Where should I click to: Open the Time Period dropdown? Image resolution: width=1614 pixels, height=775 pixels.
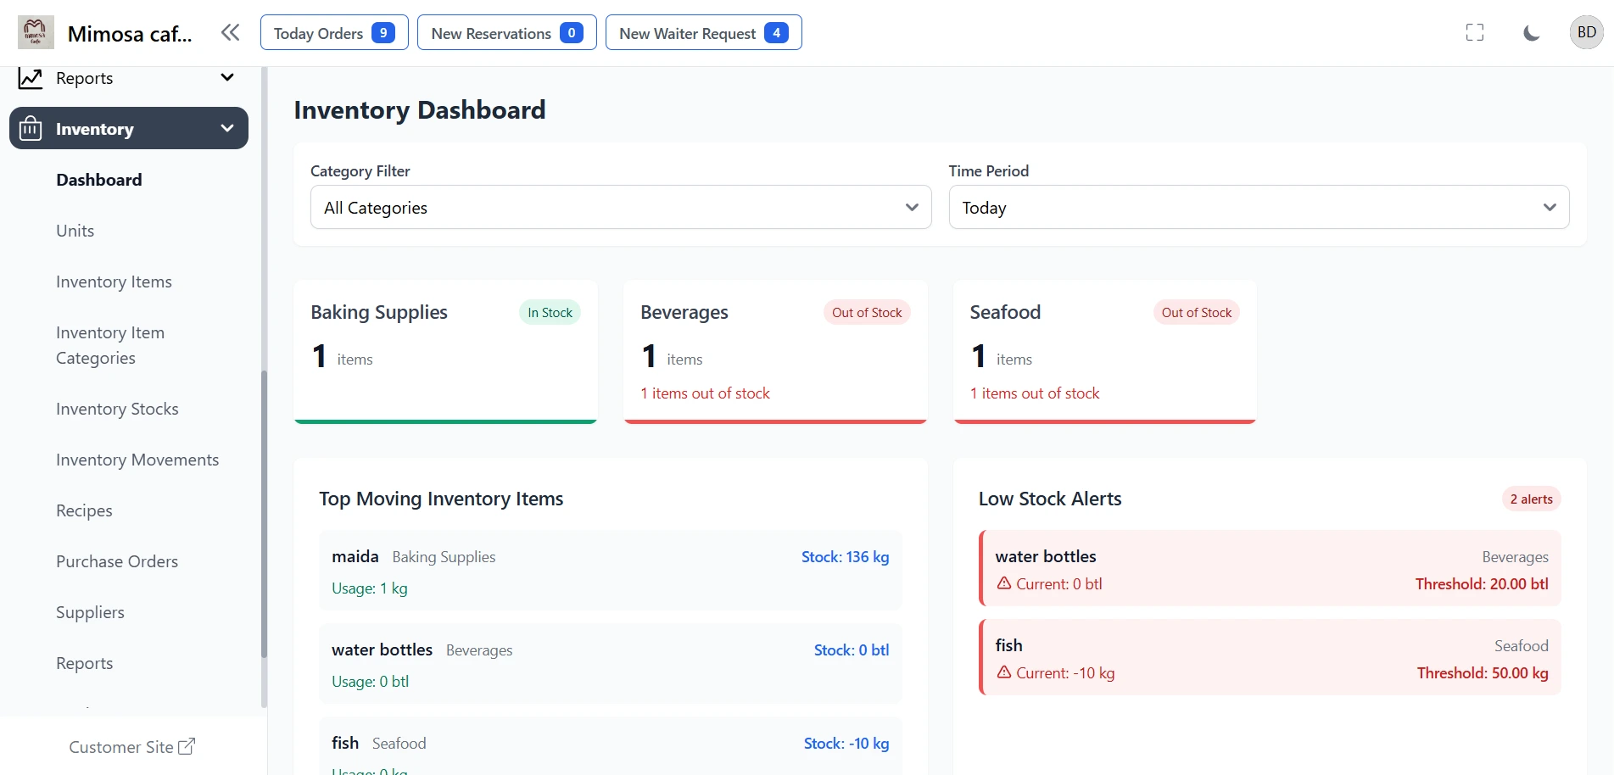(x=1258, y=207)
